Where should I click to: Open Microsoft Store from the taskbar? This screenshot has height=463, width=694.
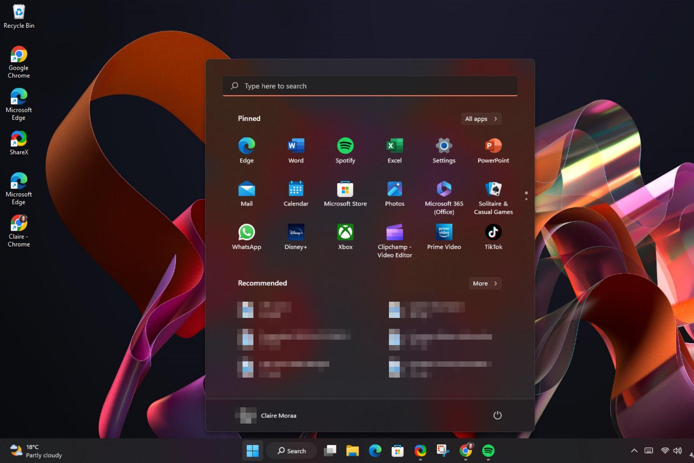(398, 451)
